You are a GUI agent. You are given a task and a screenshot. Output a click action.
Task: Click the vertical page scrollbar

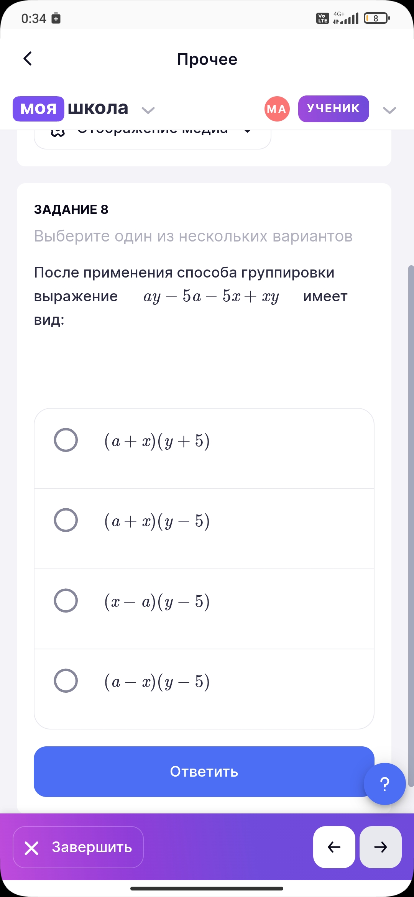pyautogui.click(x=411, y=525)
